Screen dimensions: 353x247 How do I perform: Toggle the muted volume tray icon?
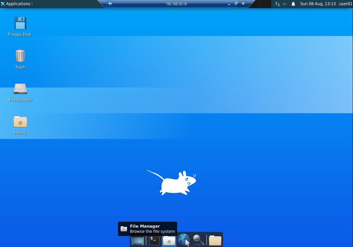[285, 4]
